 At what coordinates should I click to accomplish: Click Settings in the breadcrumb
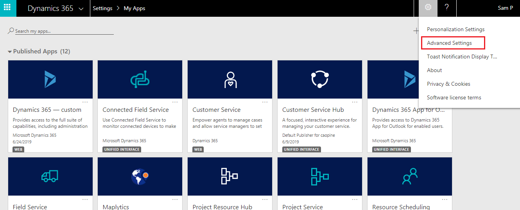[102, 8]
